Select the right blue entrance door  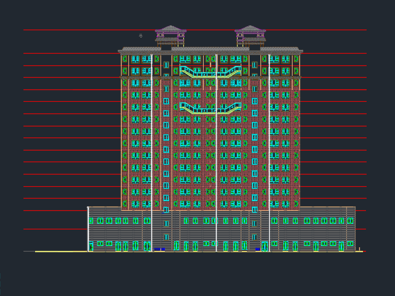pyautogui.click(x=258, y=249)
